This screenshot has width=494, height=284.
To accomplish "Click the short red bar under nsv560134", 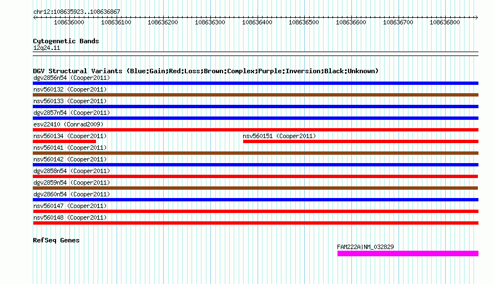I will coord(64,141).
